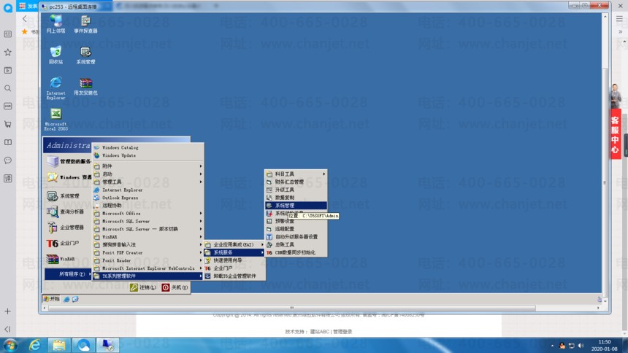The height and width of the screenshot is (353, 628).
Task: Select Microsoft Excel 2003 desktop icon
Action: tap(55, 120)
